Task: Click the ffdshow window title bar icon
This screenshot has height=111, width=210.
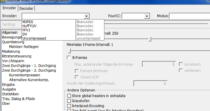Action: [x=2, y=1]
